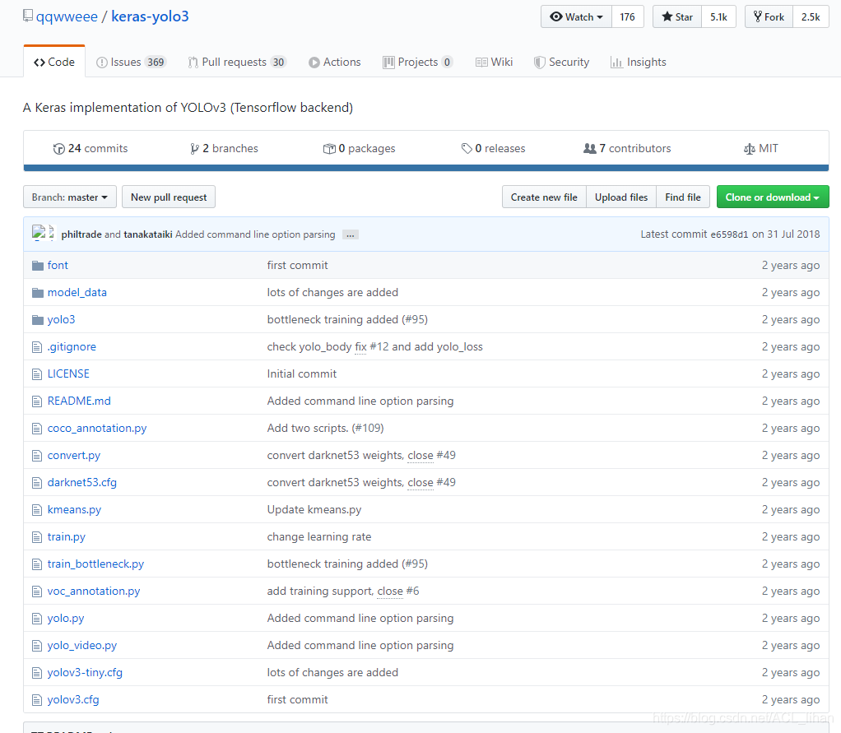This screenshot has height=733, width=841.
Task: Click the font folder icon
Action: [38, 266]
